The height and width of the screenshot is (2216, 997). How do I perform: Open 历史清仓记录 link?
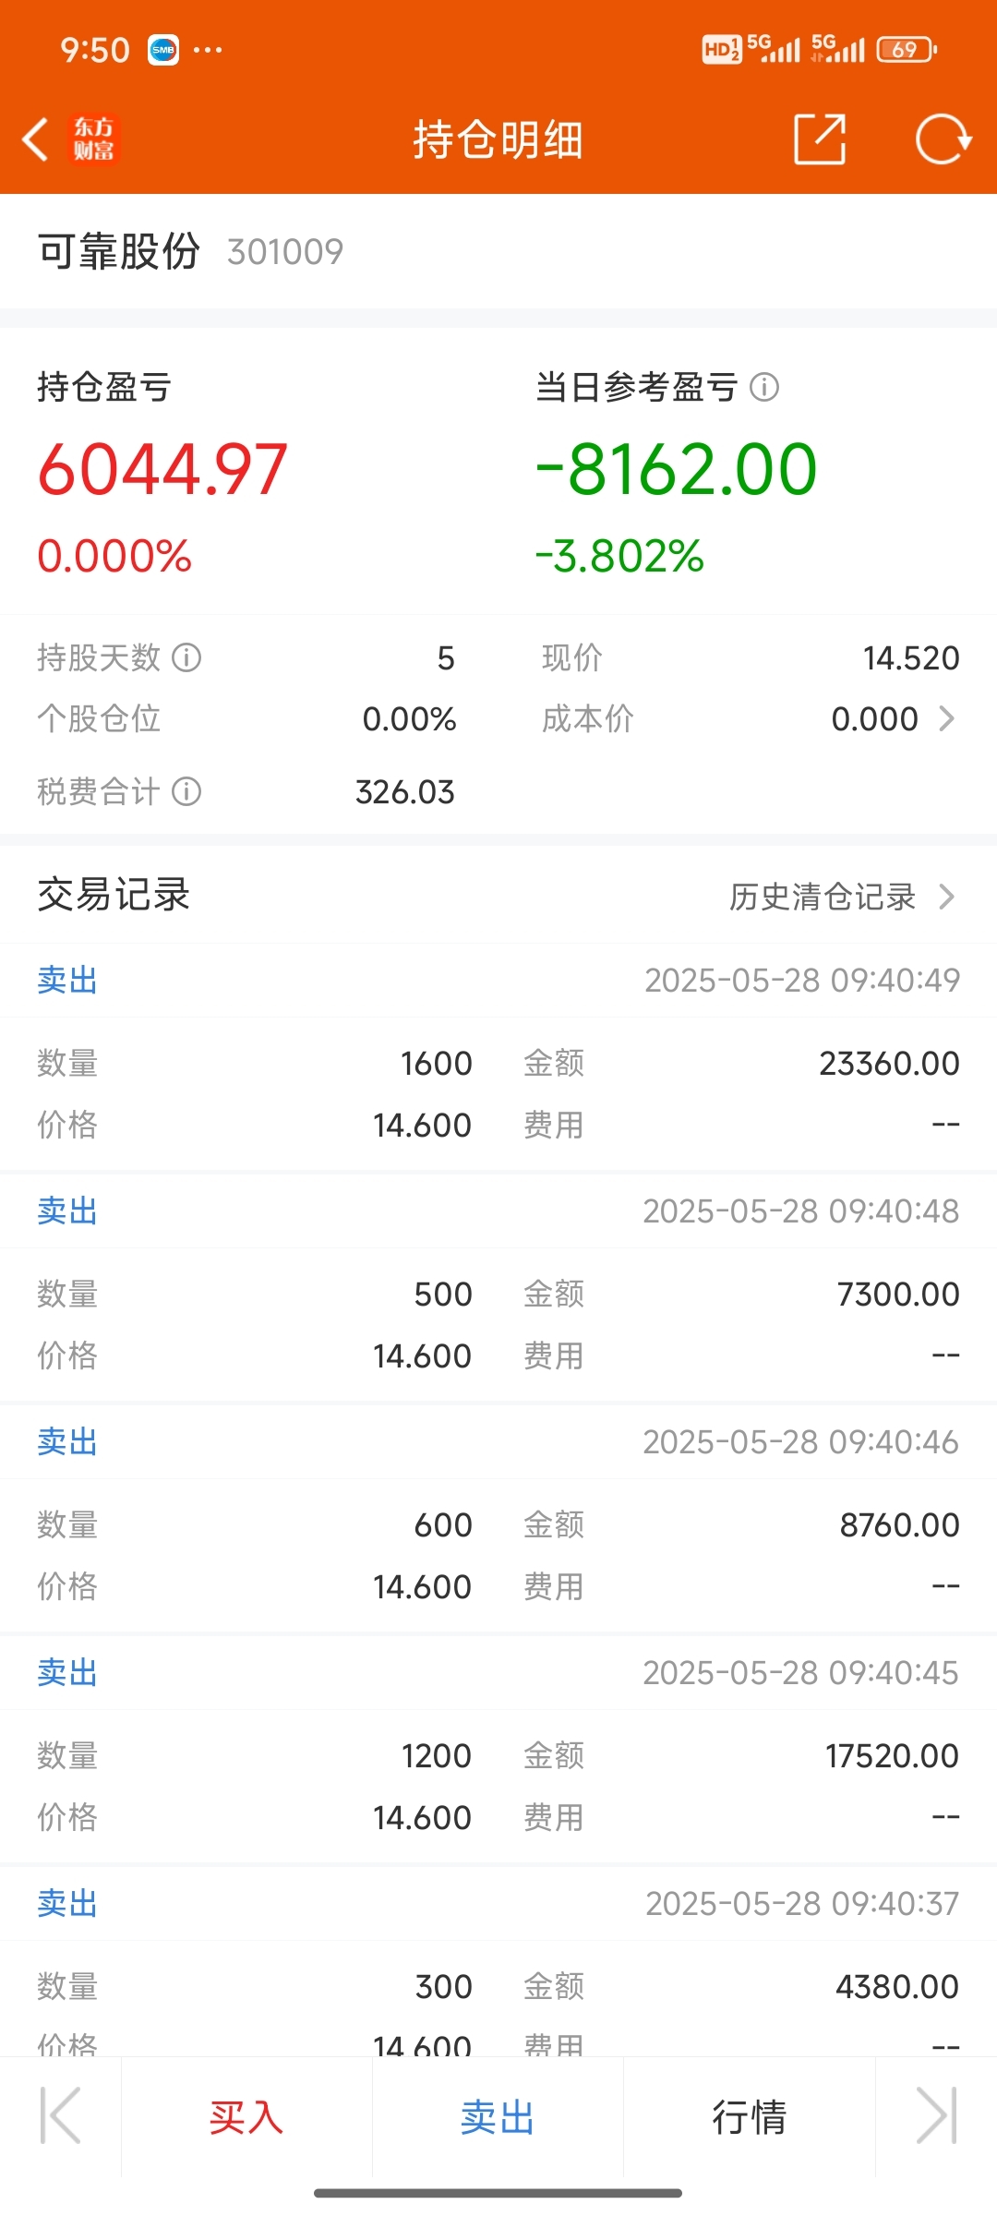(x=822, y=897)
